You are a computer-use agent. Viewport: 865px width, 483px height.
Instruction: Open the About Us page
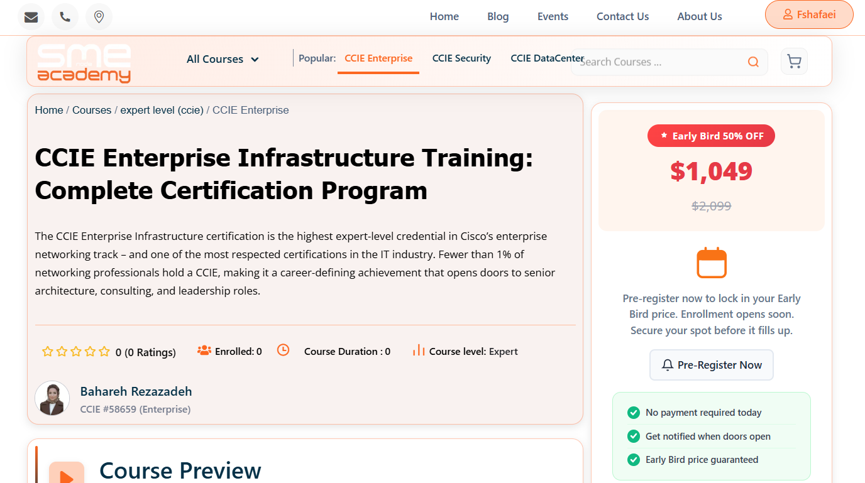point(700,16)
